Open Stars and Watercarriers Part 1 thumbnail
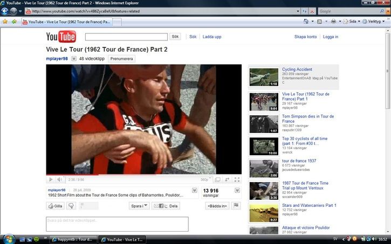The width and height of the screenshot is (391, 244). click(264, 213)
